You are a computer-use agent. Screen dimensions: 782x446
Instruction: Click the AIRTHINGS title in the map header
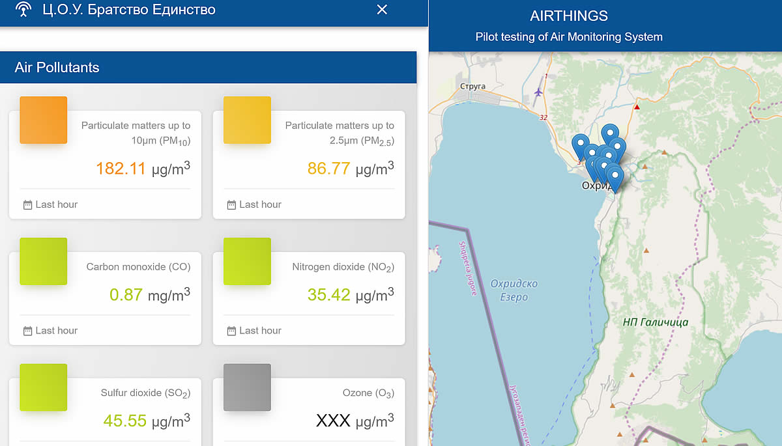(569, 16)
